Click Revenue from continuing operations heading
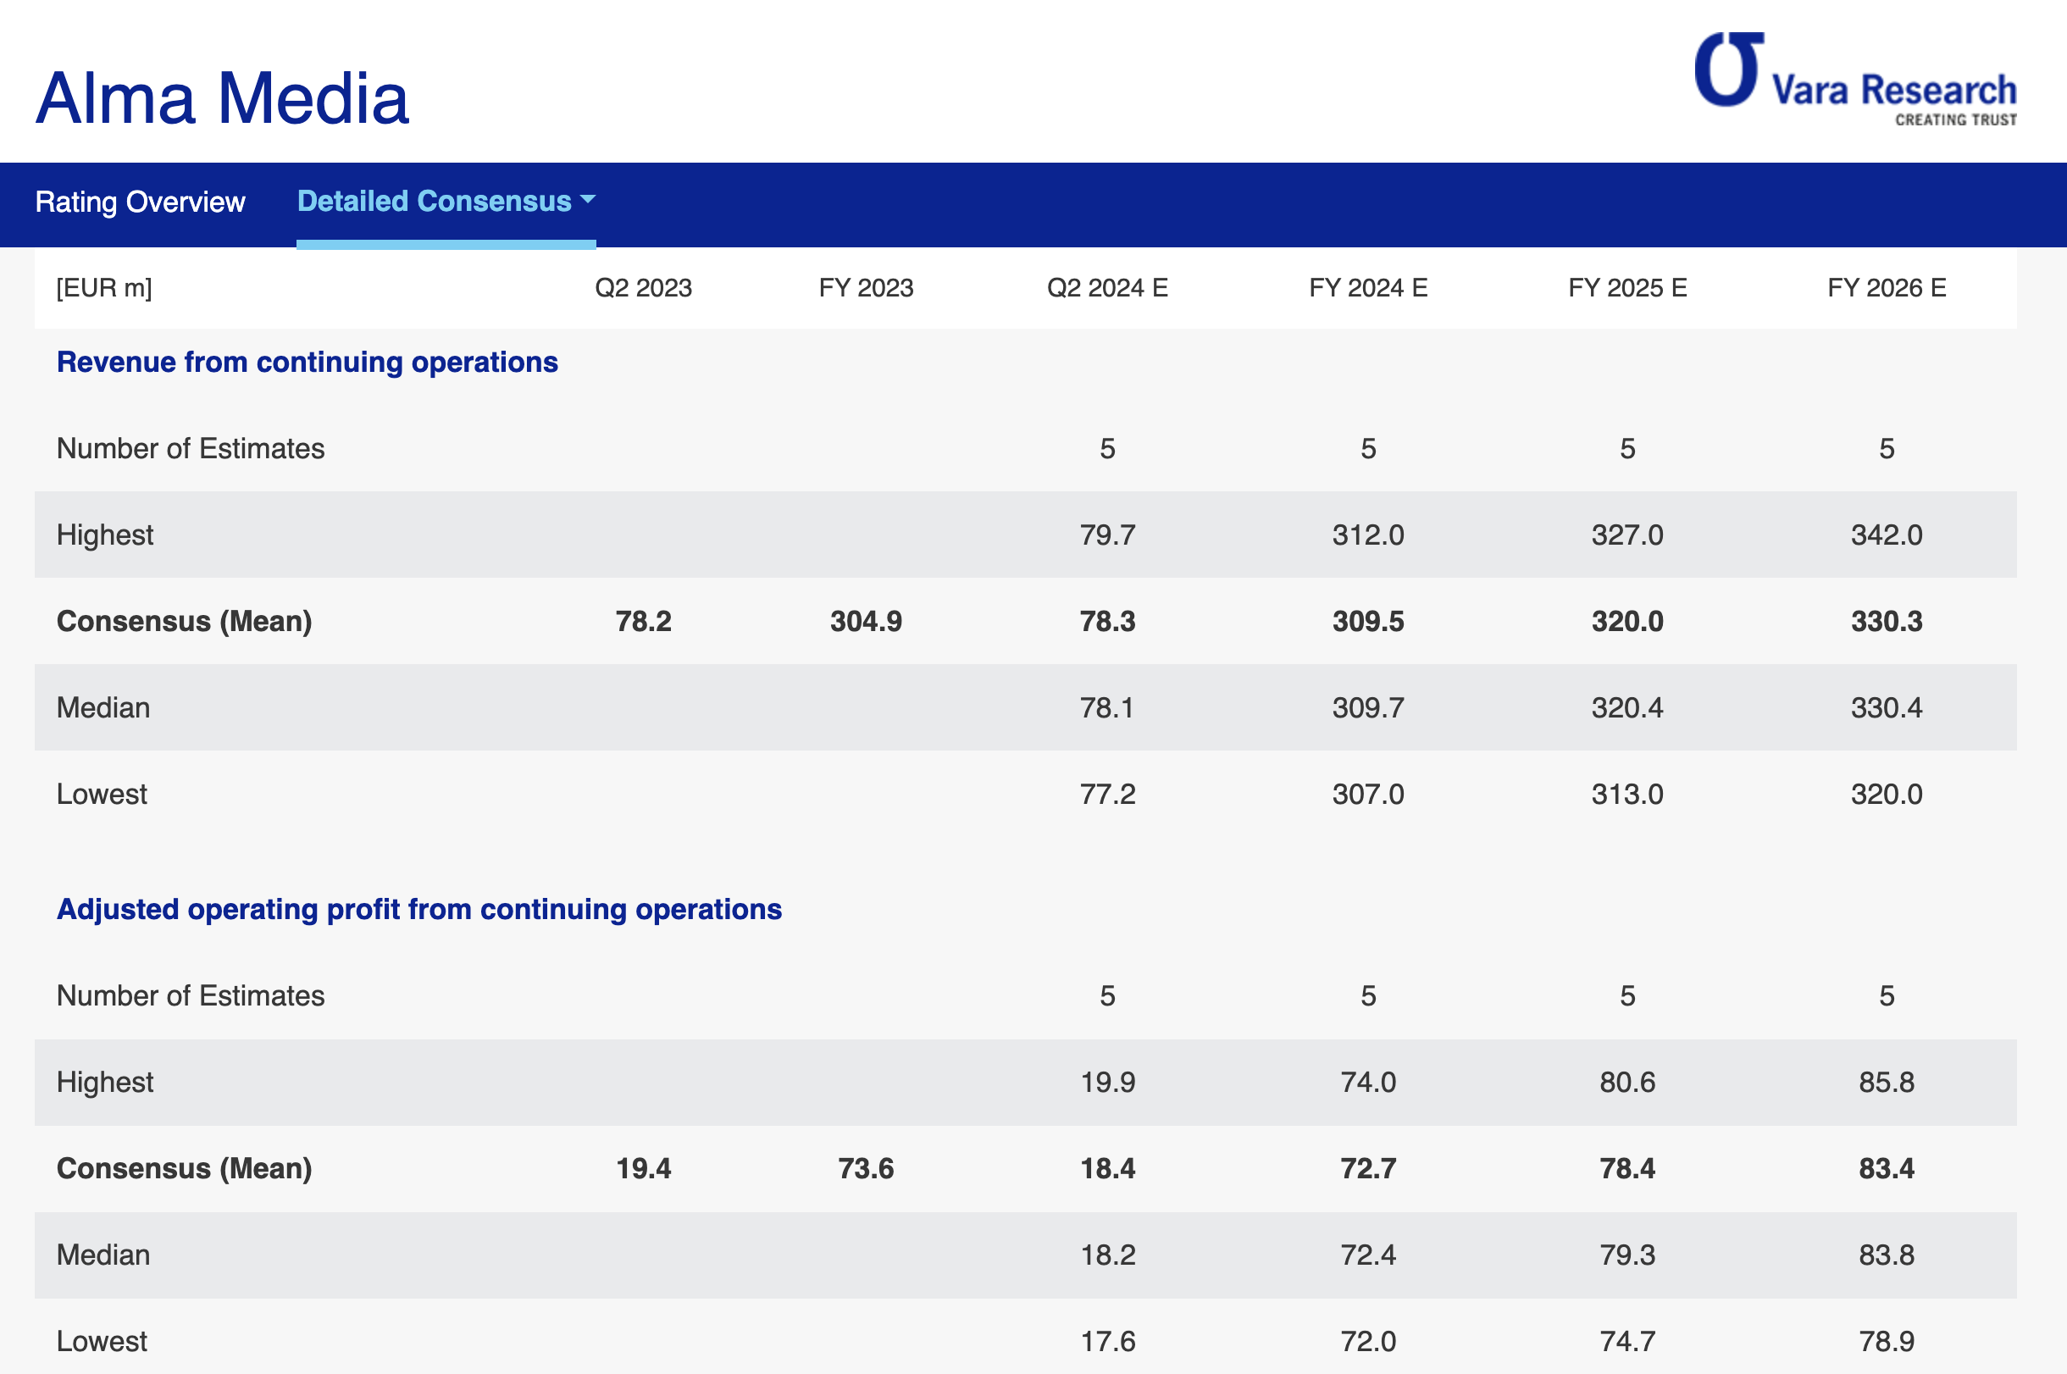The image size is (2067, 1374). point(307,362)
